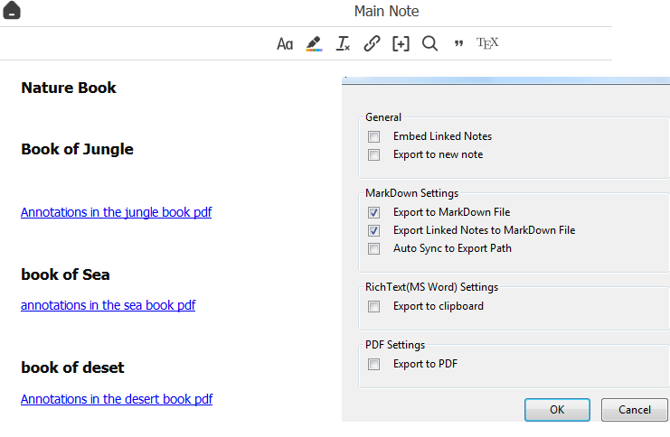Uncheck Export to MarkDown File
Screen dimensions: 670x437
(x=374, y=212)
